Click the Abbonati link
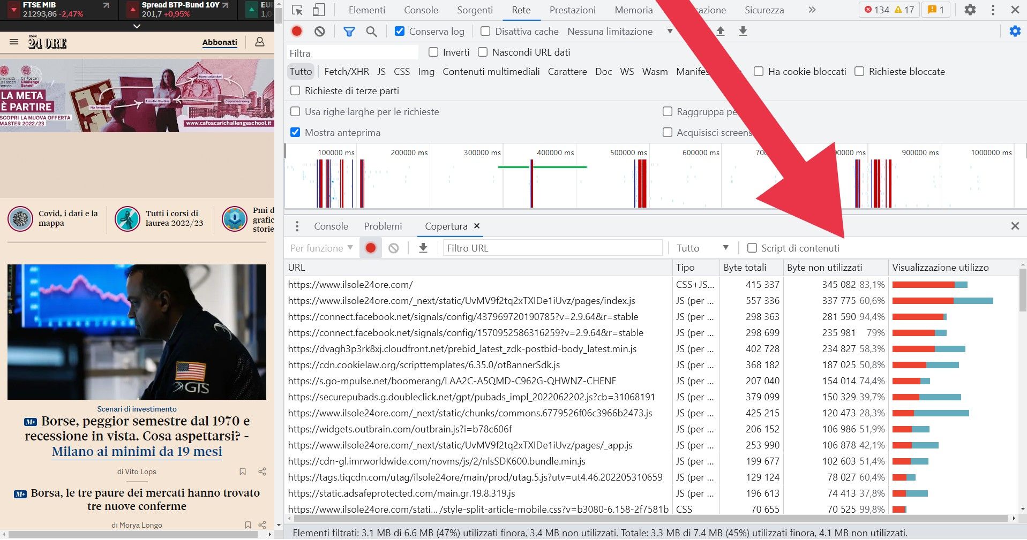The image size is (1027, 540). (220, 42)
